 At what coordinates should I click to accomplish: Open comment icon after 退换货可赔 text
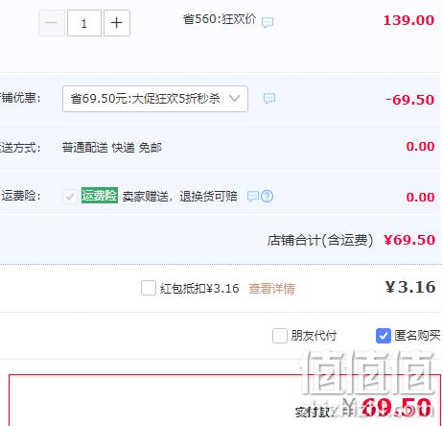(253, 196)
